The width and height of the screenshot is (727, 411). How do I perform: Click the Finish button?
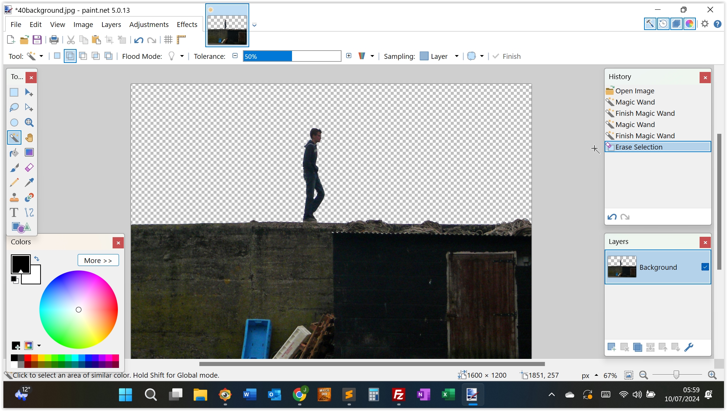(x=507, y=56)
